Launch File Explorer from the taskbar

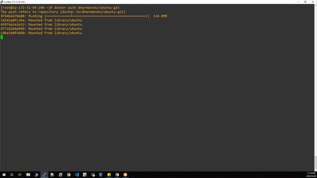pyautogui.click(x=28, y=175)
